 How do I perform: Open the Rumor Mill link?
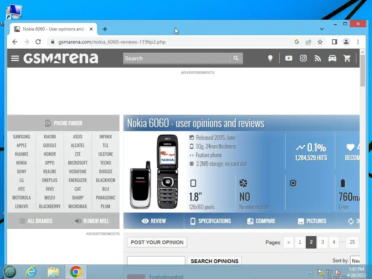click(92, 221)
